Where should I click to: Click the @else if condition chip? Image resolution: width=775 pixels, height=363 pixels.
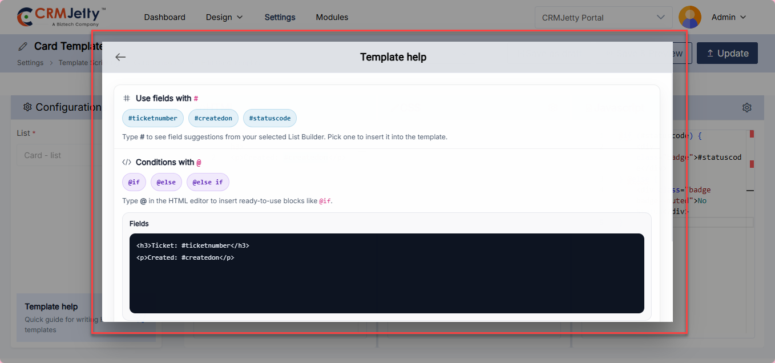point(207,182)
